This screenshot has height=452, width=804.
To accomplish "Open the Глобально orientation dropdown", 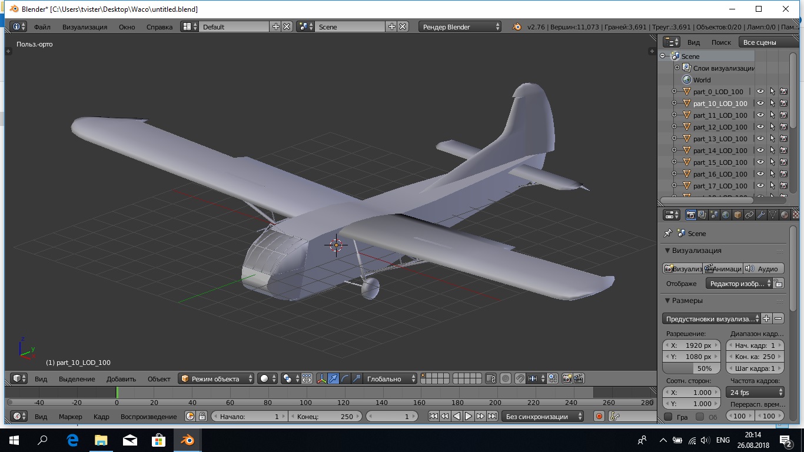I will pyautogui.click(x=390, y=378).
